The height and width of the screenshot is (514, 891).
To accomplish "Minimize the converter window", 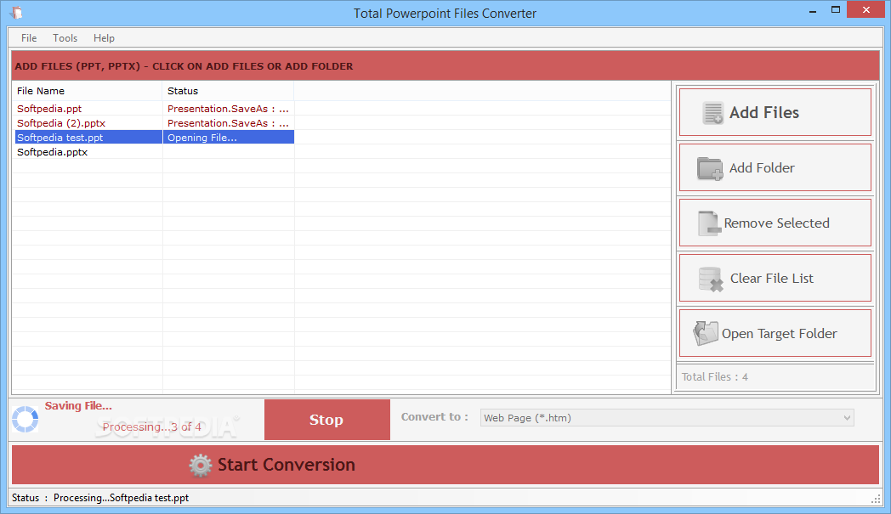I will pos(813,11).
